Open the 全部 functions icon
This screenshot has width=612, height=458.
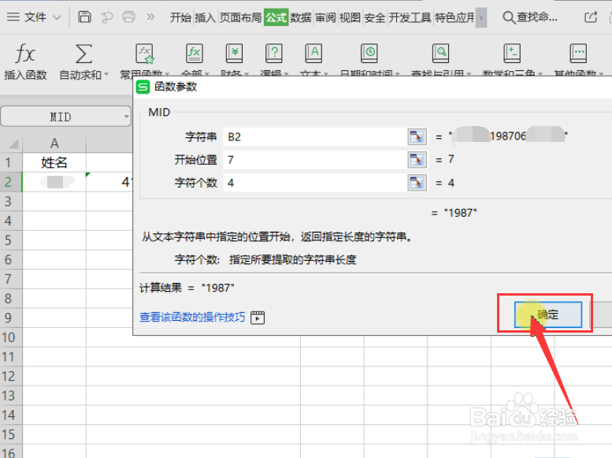pos(195,53)
